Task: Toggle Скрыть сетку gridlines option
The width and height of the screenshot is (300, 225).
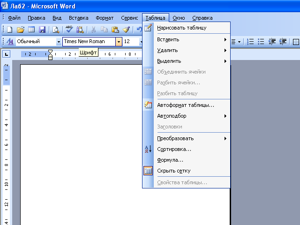Action: point(186,171)
